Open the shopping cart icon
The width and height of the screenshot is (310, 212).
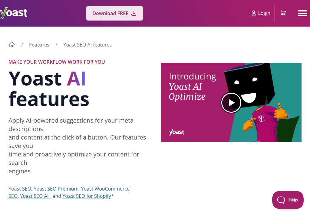(283, 13)
